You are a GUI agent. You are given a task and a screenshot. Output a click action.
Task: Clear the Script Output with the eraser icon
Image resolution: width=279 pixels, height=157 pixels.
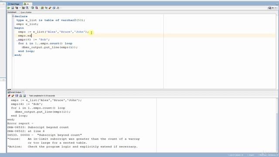click(13, 96)
